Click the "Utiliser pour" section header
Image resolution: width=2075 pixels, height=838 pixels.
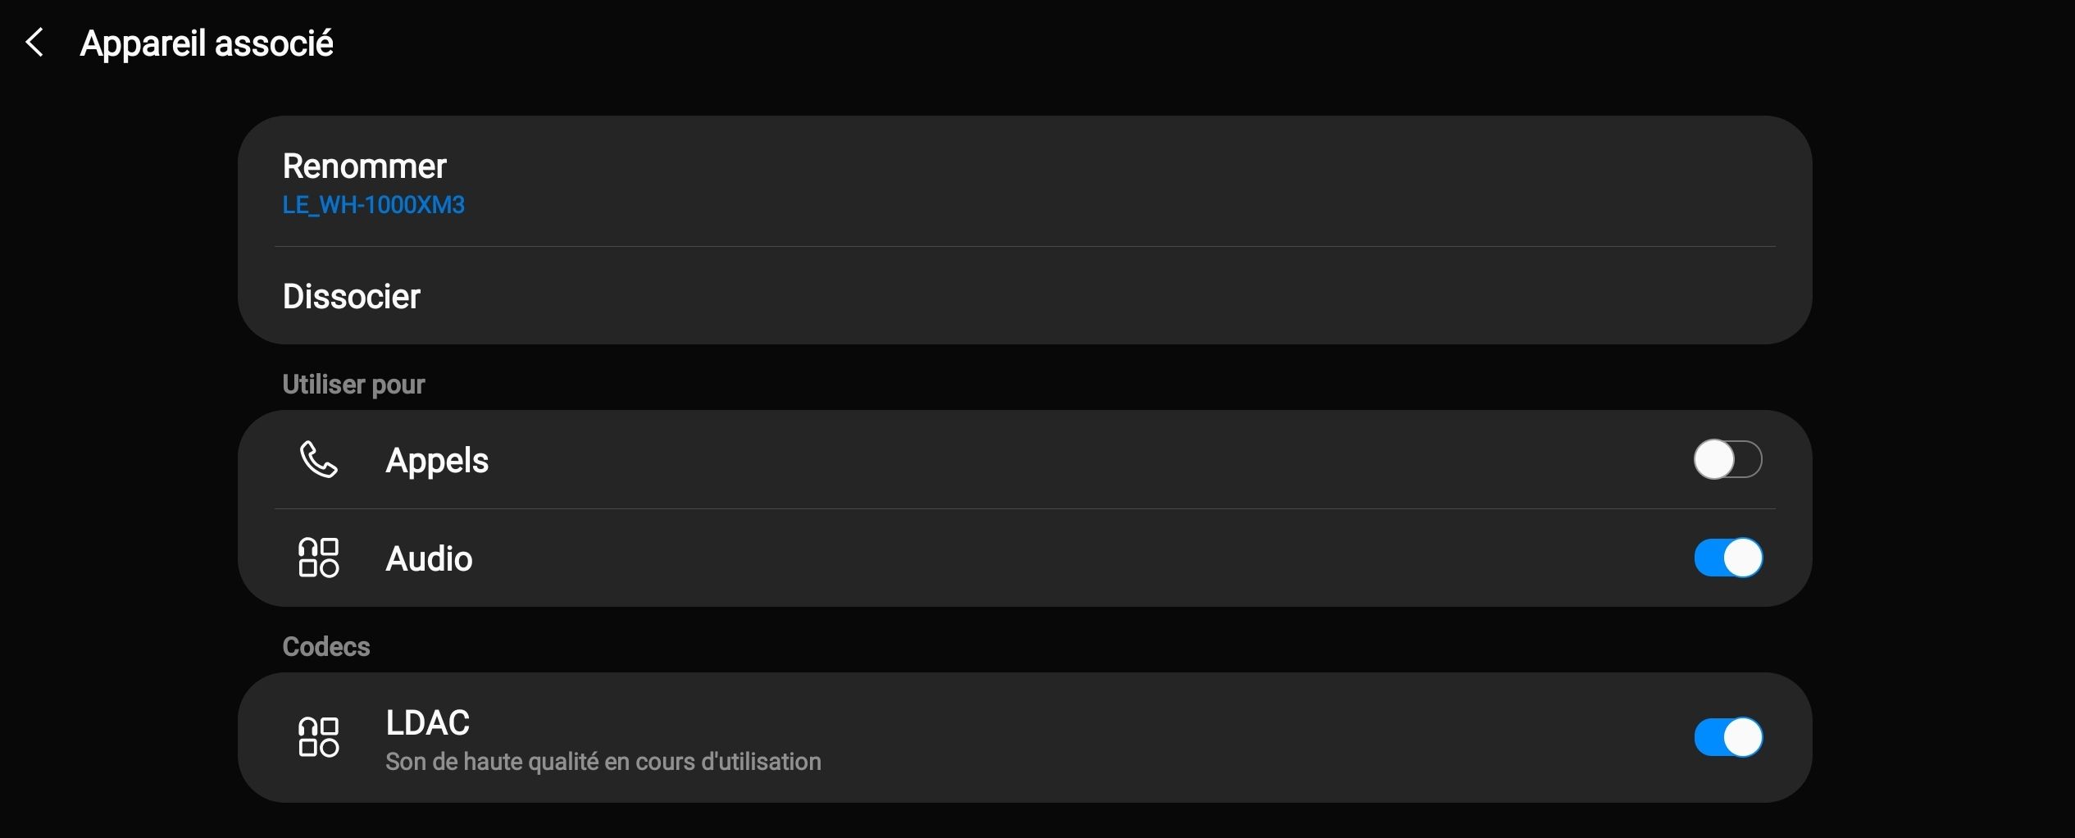353,385
